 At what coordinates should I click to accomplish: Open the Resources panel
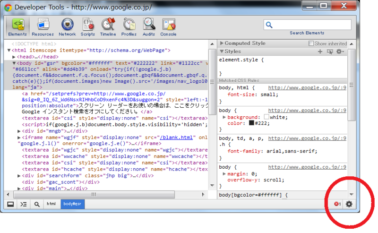click(x=43, y=27)
